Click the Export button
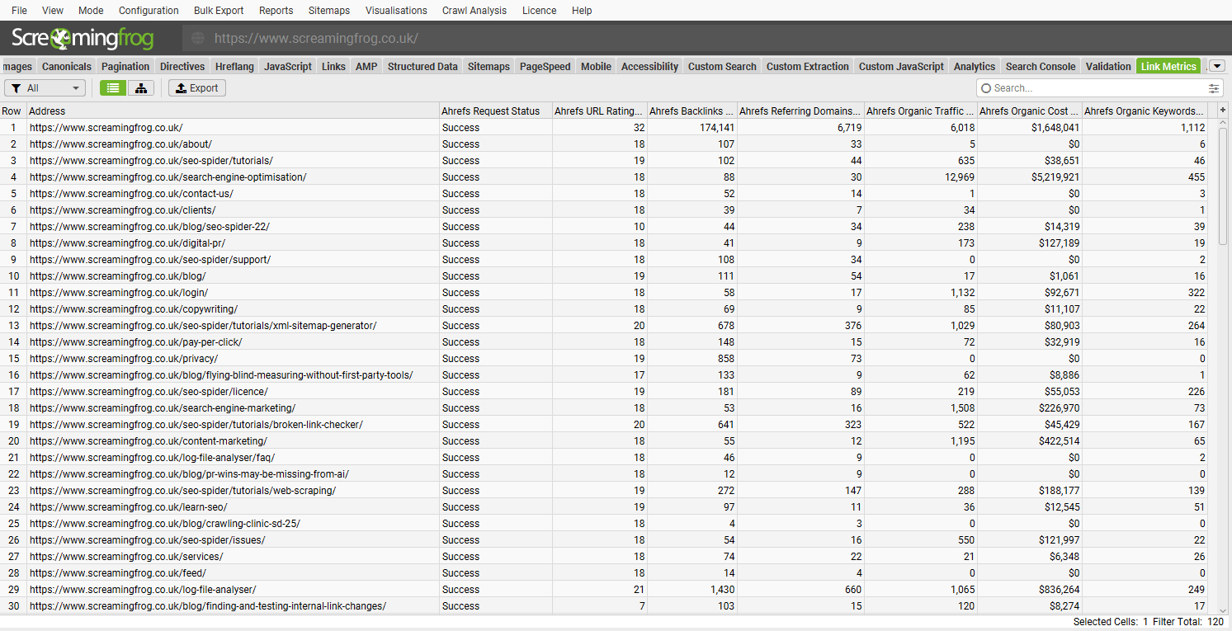This screenshot has width=1232, height=631. (197, 88)
